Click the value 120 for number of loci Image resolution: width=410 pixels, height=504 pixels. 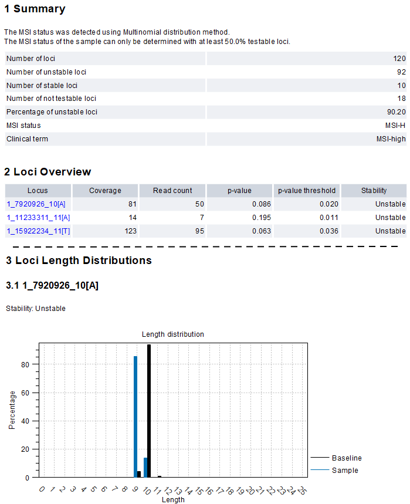pos(399,59)
